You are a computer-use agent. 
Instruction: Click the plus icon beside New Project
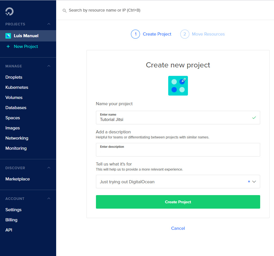click(8, 47)
